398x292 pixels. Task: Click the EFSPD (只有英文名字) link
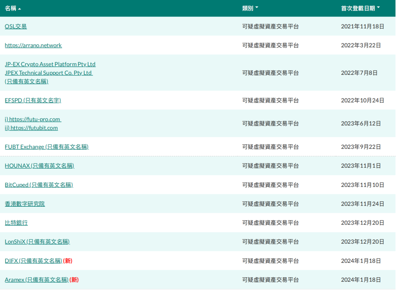point(33,100)
